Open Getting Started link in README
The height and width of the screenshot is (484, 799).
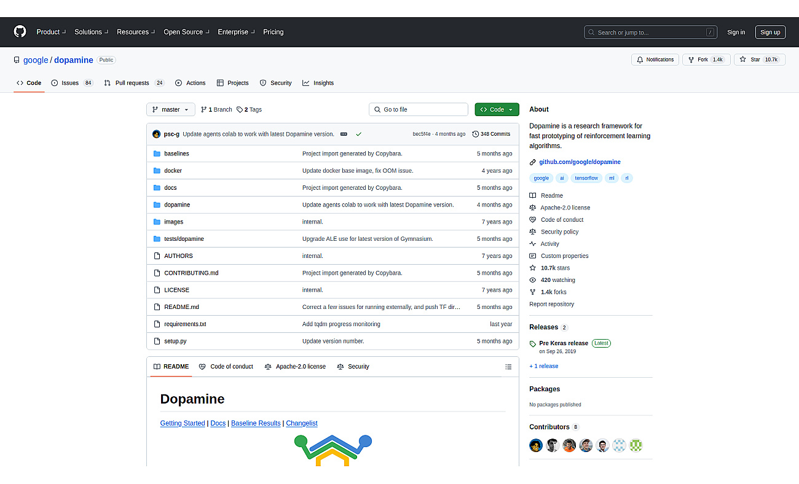(x=183, y=423)
